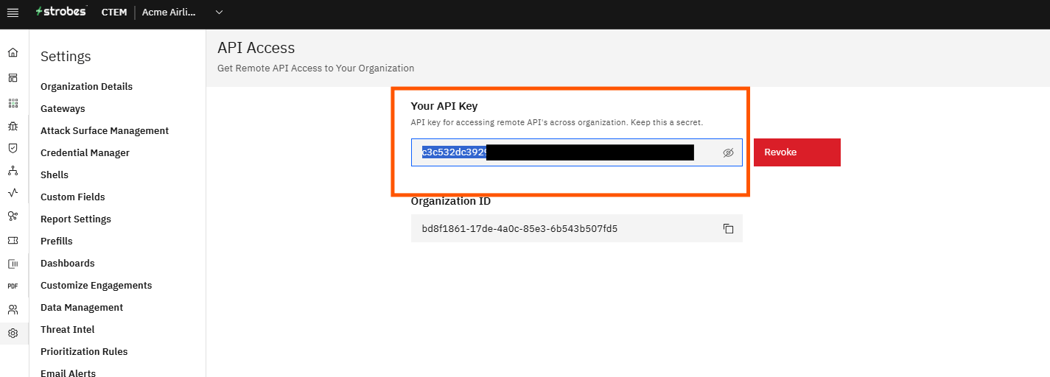The height and width of the screenshot is (377, 1050).
Task: Open Dashboards settings
Action: coord(68,263)
